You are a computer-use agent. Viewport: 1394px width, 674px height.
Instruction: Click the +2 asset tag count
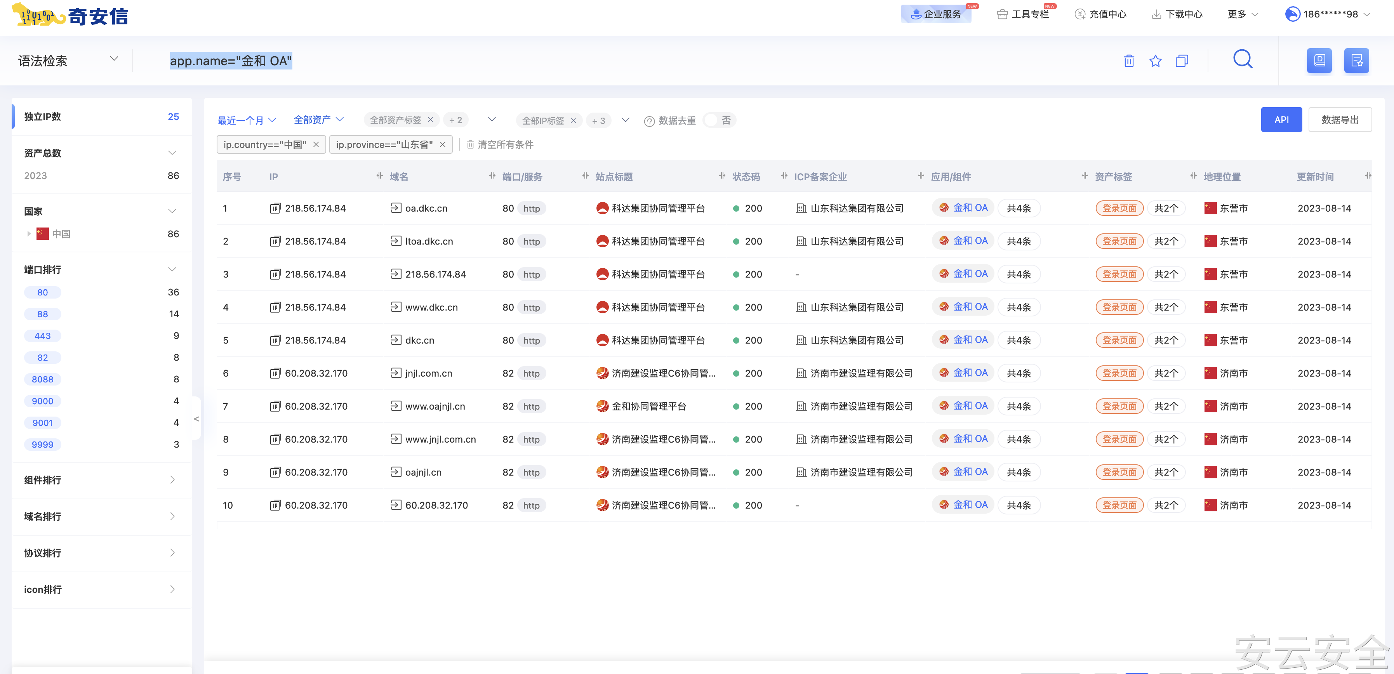455,120
